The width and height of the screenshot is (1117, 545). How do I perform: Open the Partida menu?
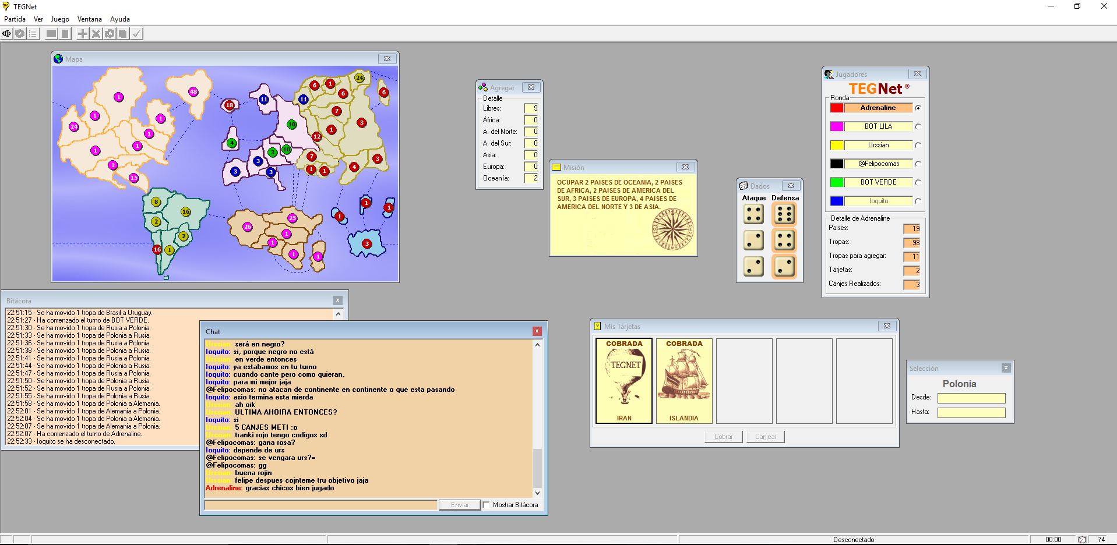coord(15,19)
